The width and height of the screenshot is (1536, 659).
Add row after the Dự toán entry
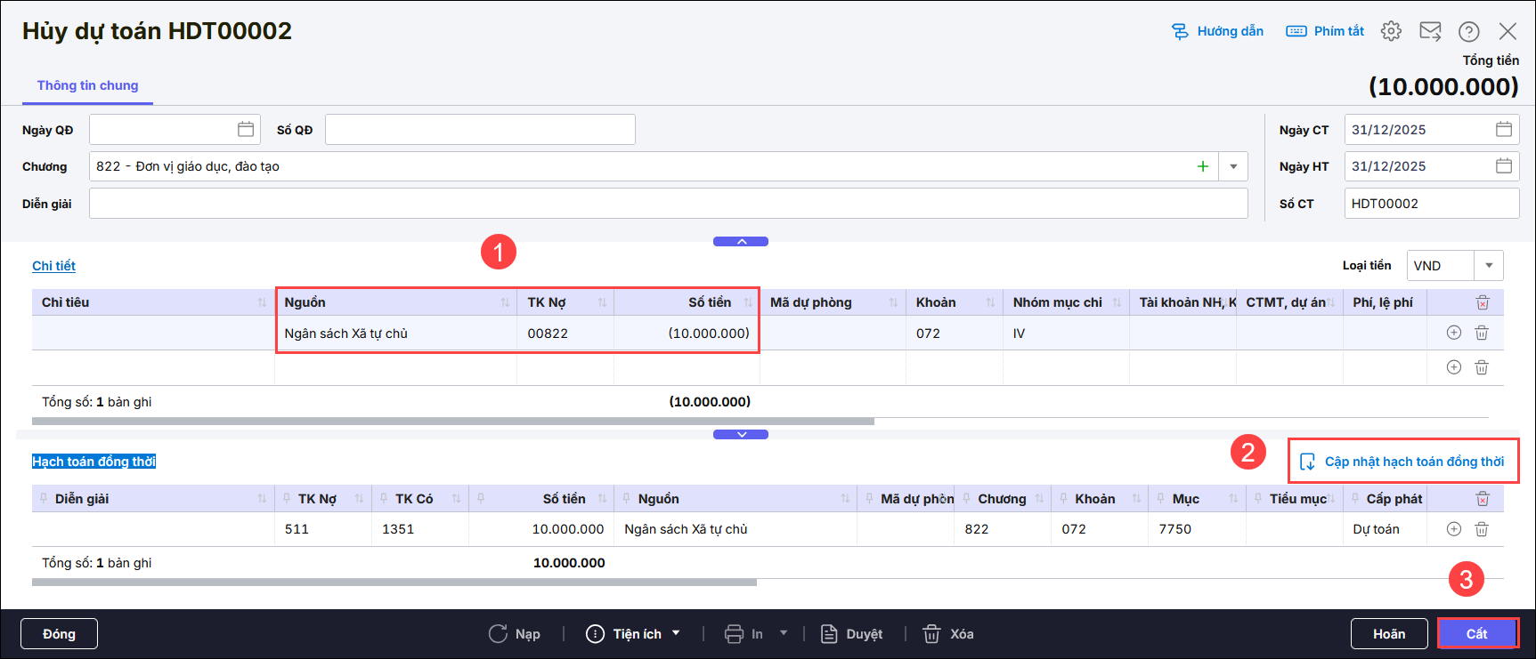(1454, 529)
